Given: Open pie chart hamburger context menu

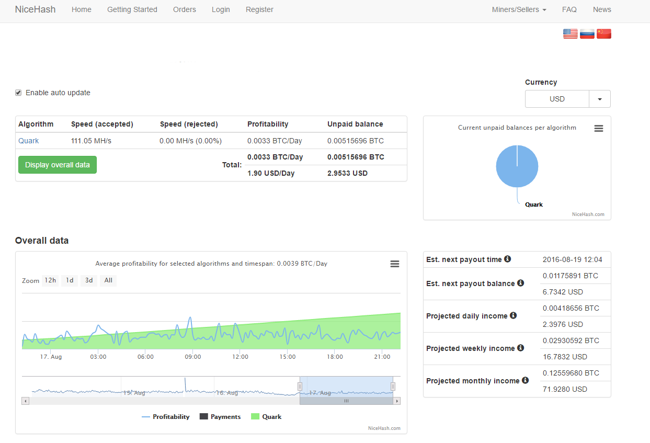Looking at the screenshot, I should [x=599, y=129].
